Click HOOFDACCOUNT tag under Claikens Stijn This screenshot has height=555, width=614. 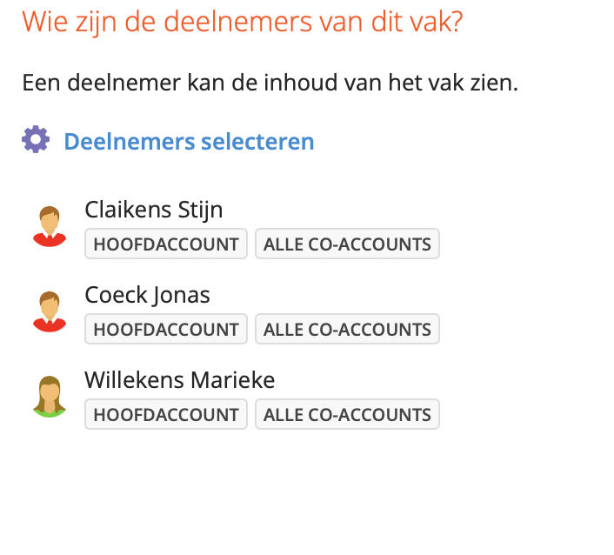coord(166,244)
